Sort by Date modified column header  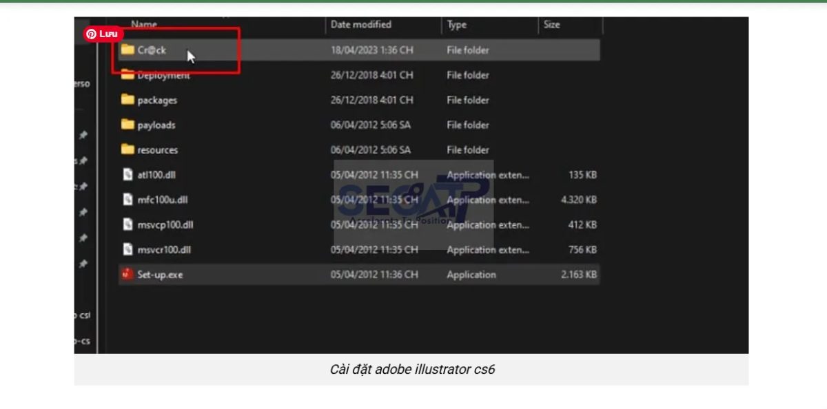[360, 25]
